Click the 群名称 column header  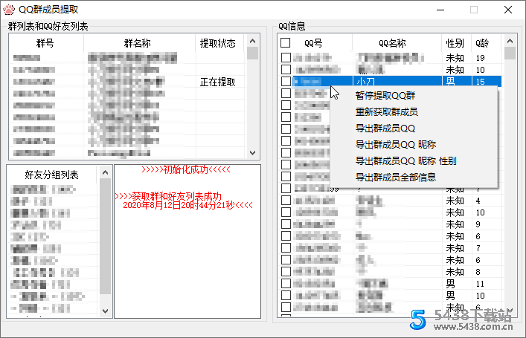[x=138, y=43]
